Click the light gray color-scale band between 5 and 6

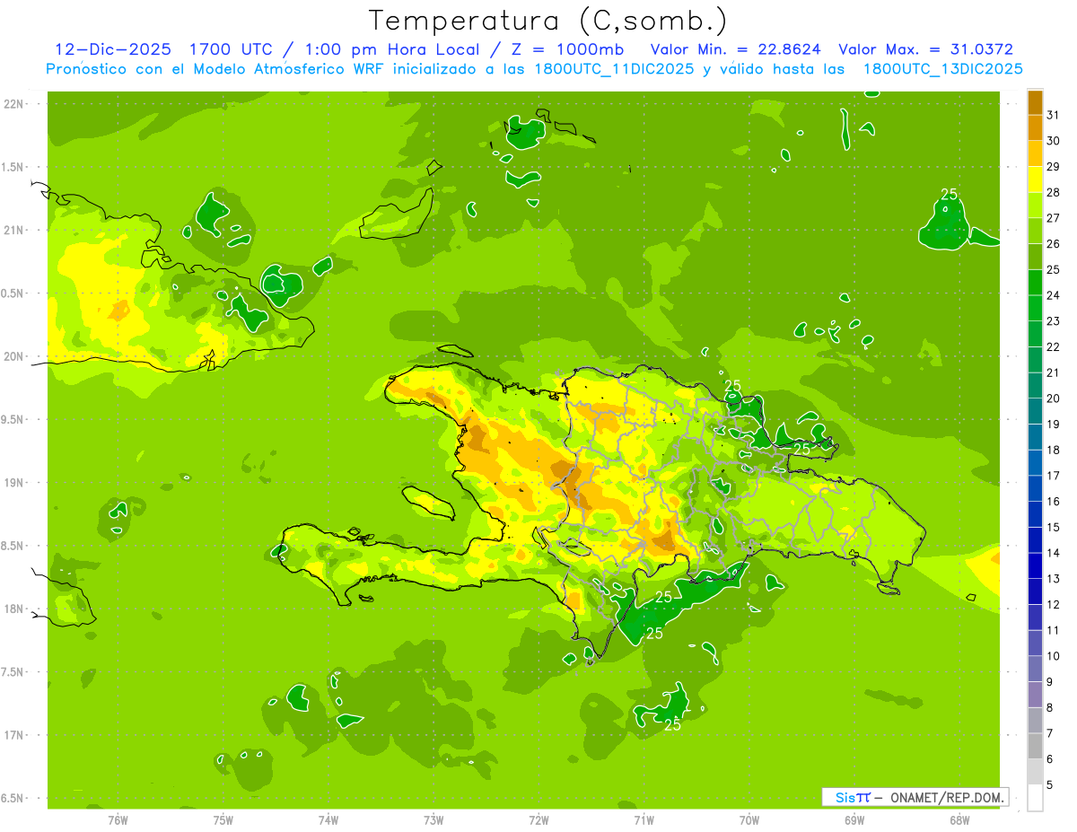(x=1035, y=772)
